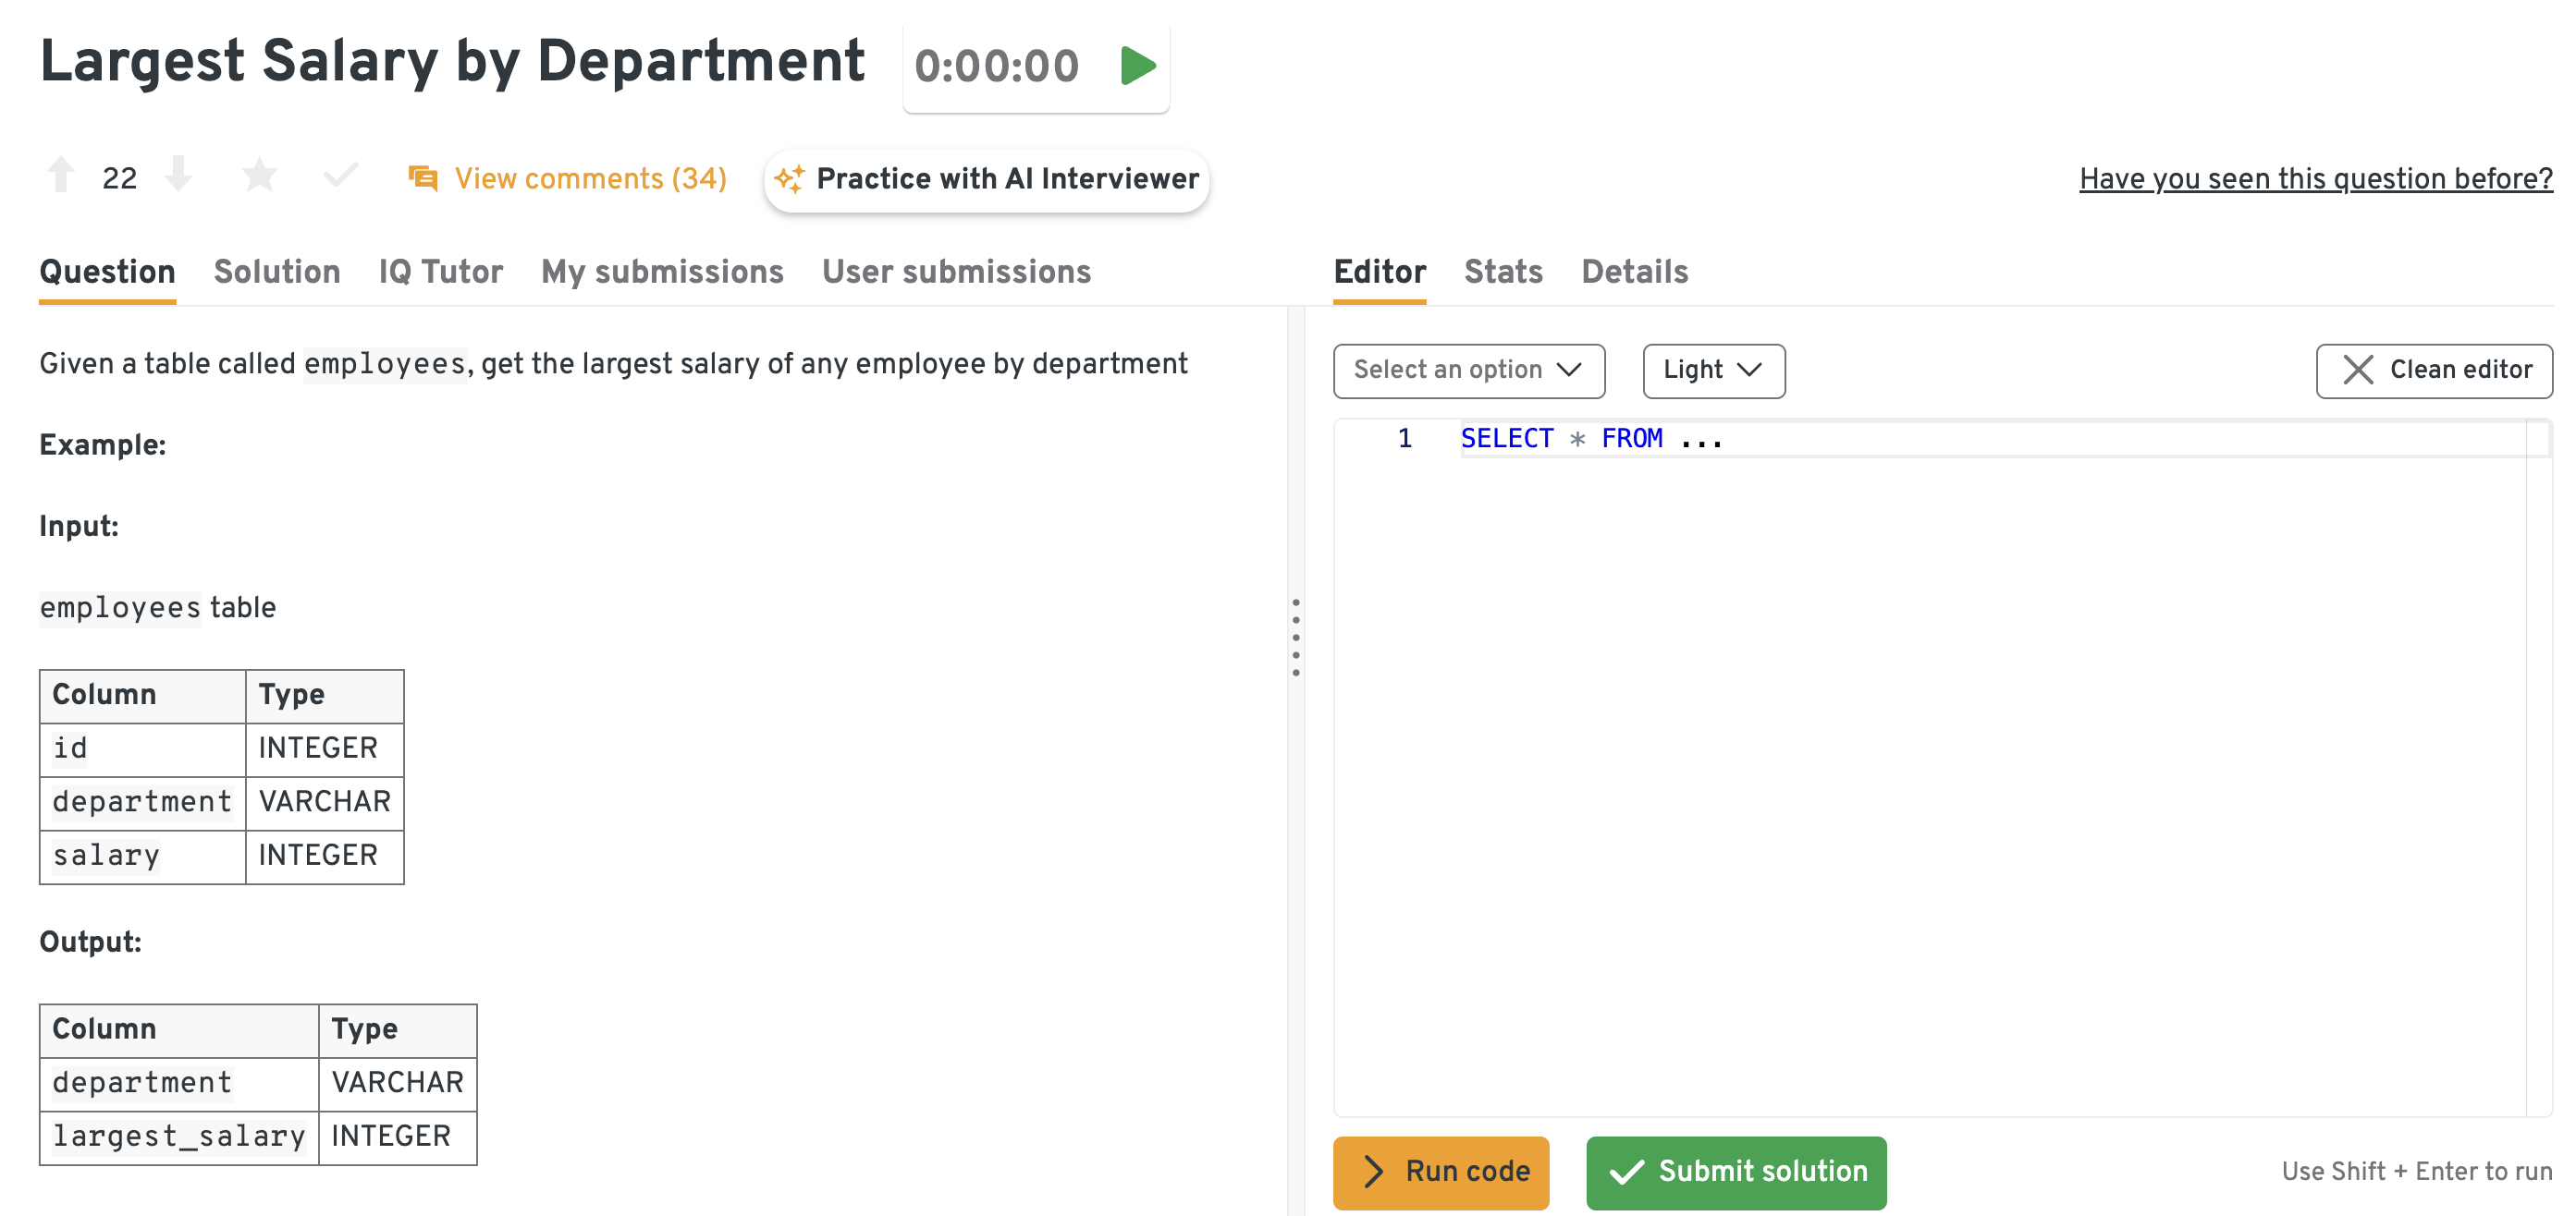Click the panel divider drag handle
Viewport: 2576px width, 1216px height.
(x=1295, y=637)
